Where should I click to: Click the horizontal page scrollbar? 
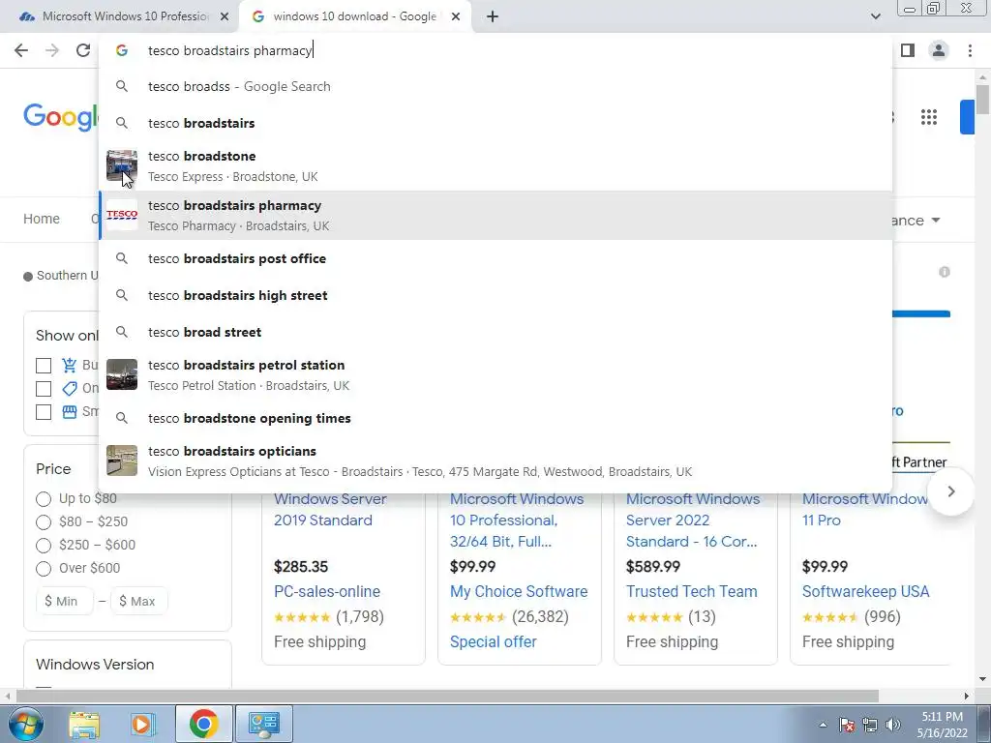(x=447, y=696)
